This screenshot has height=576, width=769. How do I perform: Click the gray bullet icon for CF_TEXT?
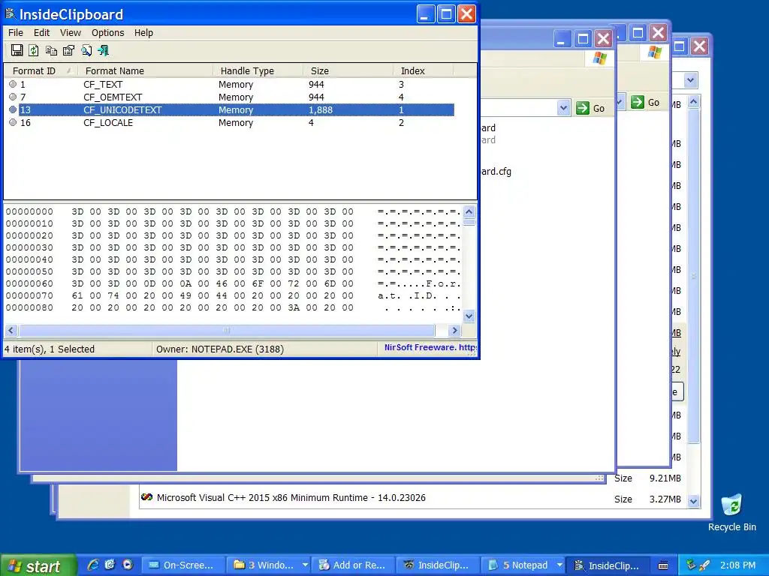coord(13,84)
